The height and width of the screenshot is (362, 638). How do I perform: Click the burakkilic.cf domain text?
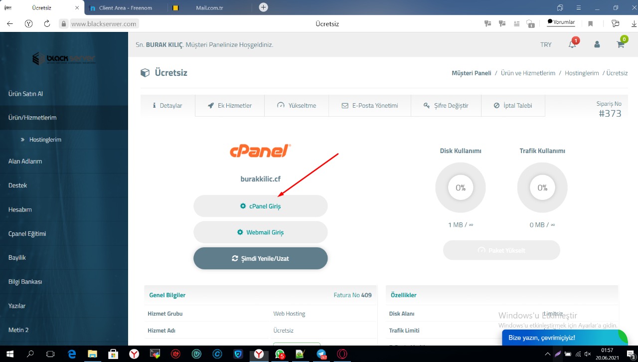261,179
